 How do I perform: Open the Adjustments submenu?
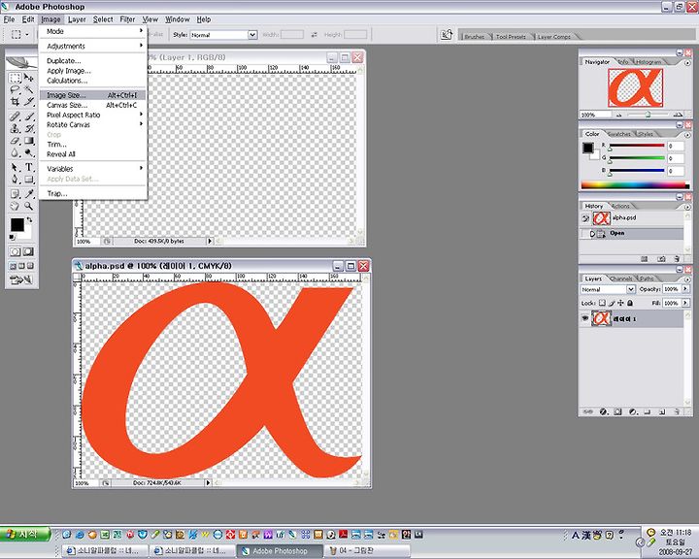point(93,46)
